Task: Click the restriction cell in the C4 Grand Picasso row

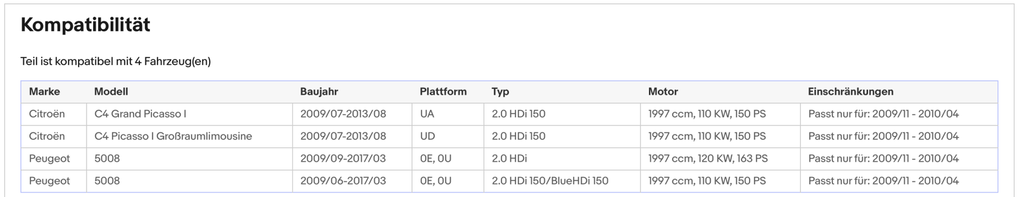Action: pyautogui.click(x=899, y=114)
